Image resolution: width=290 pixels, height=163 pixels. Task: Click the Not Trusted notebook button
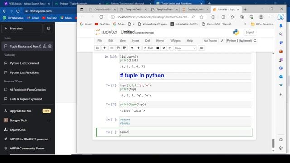tap(210, 41)
